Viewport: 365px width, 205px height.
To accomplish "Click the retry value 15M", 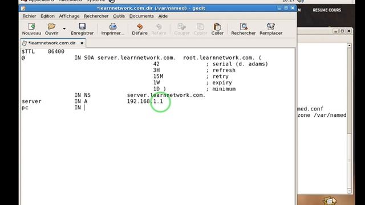I will [158, 76].
